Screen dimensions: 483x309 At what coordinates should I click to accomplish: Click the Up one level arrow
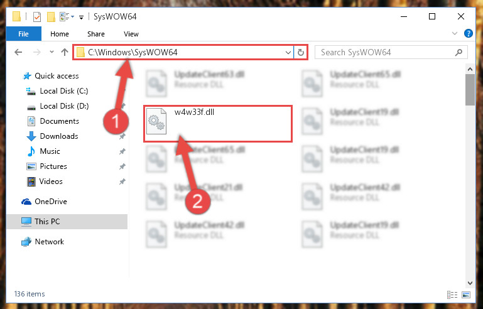[x=65, y=52]
